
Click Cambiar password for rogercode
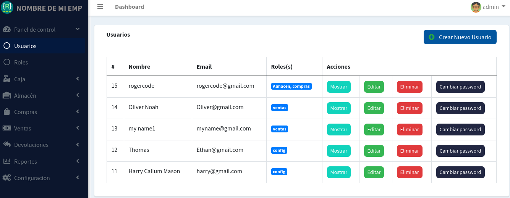[460, 87]
